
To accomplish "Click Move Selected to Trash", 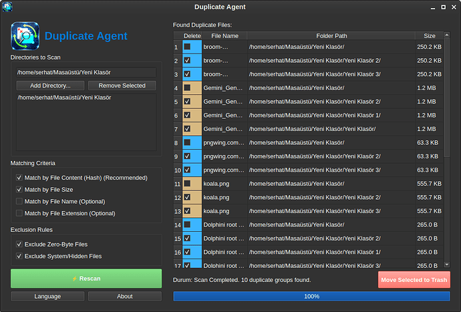I will coord(414,279).
